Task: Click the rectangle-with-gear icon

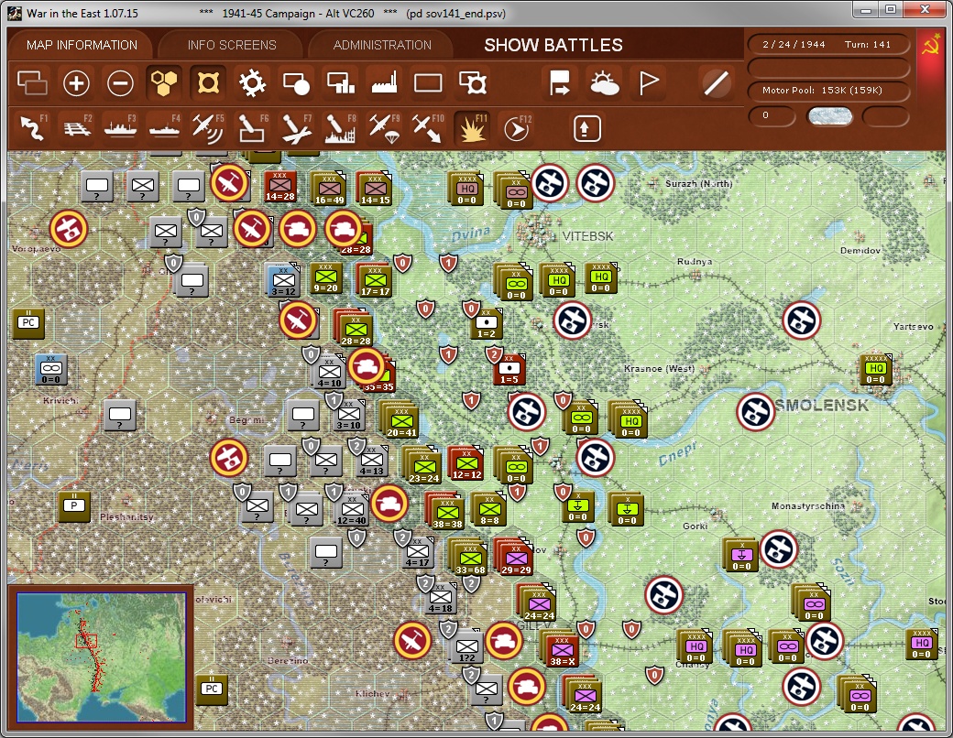Action: point(472,83)
